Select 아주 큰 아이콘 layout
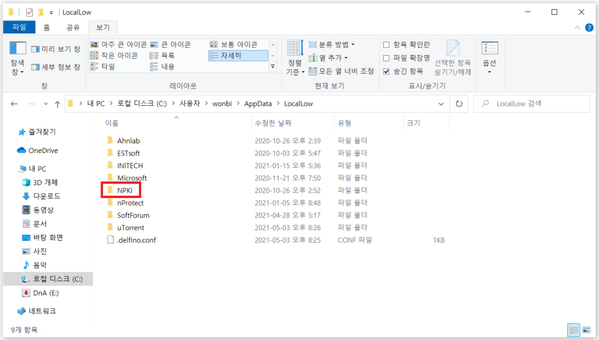Screen dimensions: 599x340 coord(118,45)
